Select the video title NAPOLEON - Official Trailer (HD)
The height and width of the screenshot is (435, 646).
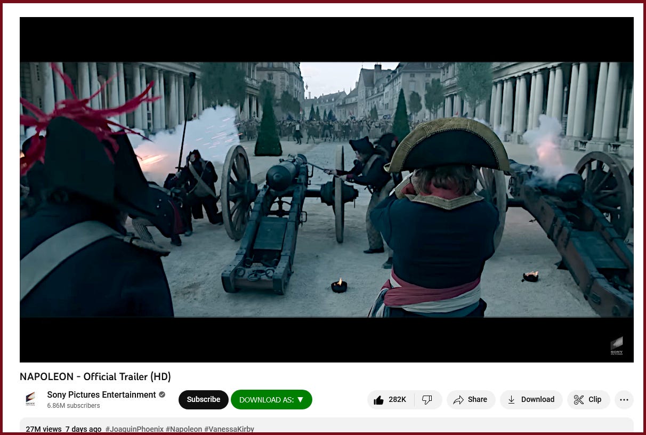(95, 377)
